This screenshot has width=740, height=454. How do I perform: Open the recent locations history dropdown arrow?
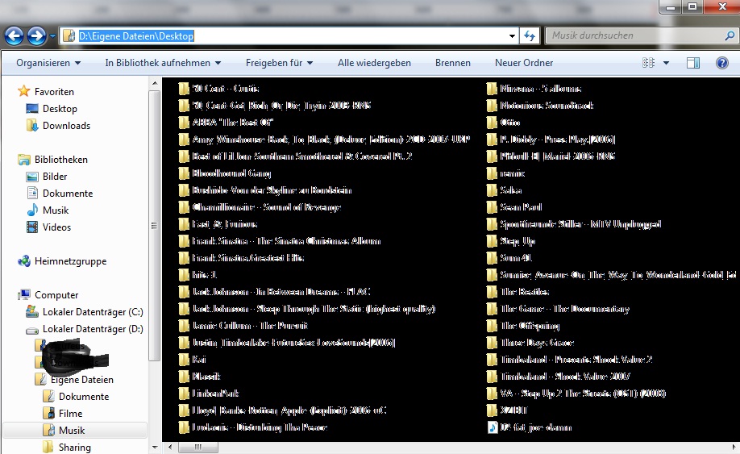pyautogui.click(x=52, y=35)
